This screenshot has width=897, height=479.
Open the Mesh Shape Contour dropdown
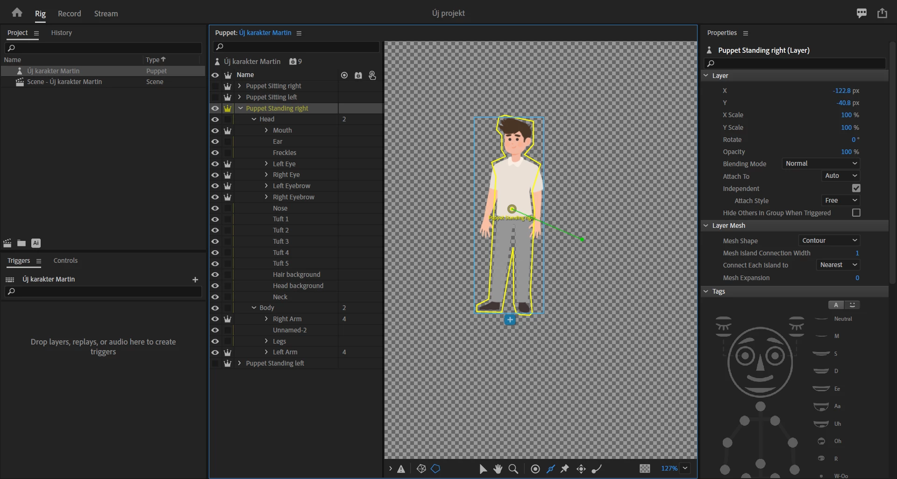(829, 240)
